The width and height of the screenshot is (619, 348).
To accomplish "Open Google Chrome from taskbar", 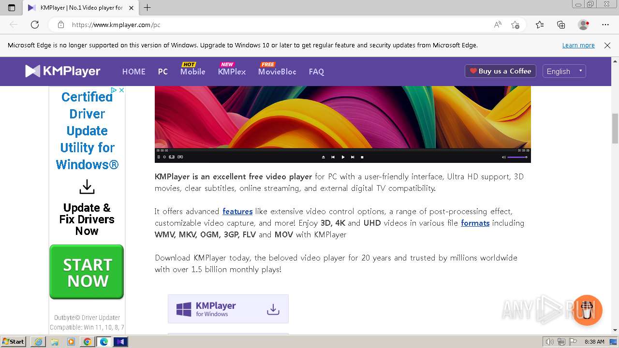I will [88, 342].
